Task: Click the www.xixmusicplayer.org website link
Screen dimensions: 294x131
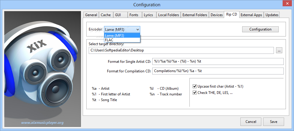Action: coord(42,123)
